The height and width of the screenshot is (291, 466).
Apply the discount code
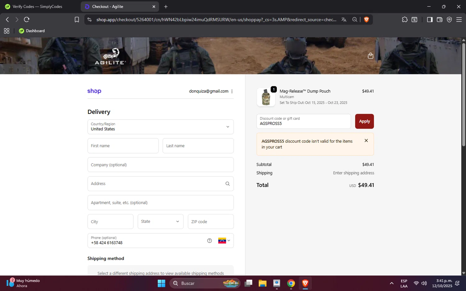click(364, 121)
